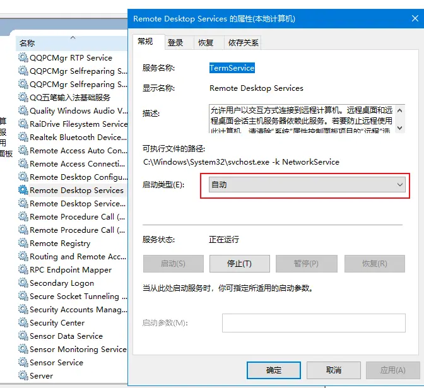Confirm with the 确定 button
Image resolution: width=424 pixels, height=388 pixels.
274,370
